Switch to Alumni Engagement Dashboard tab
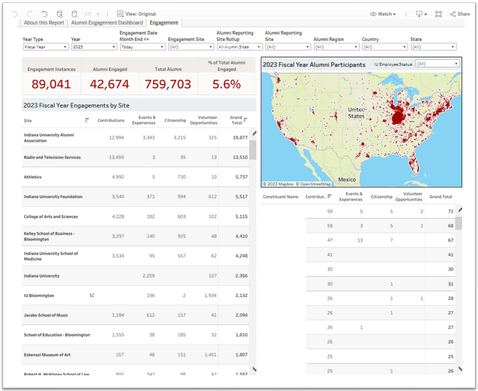The height and width of the screenshot is (391, 478). [107, 23]
